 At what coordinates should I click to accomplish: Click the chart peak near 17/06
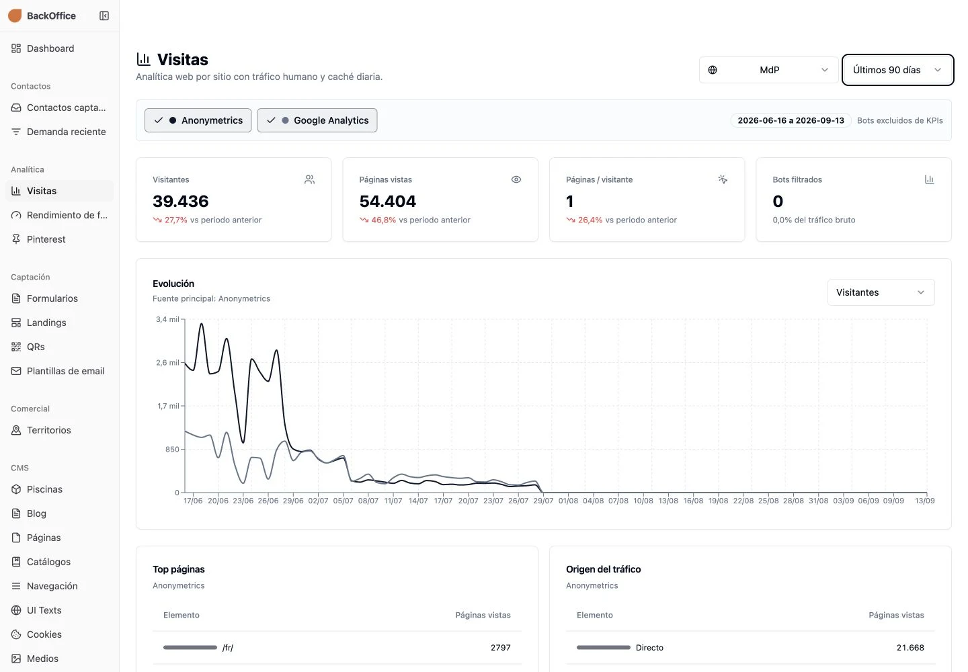click(x=201, y=325)
